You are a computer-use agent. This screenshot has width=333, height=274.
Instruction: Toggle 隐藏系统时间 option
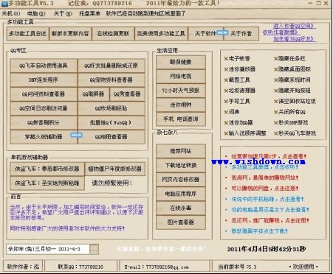point(292,80)
